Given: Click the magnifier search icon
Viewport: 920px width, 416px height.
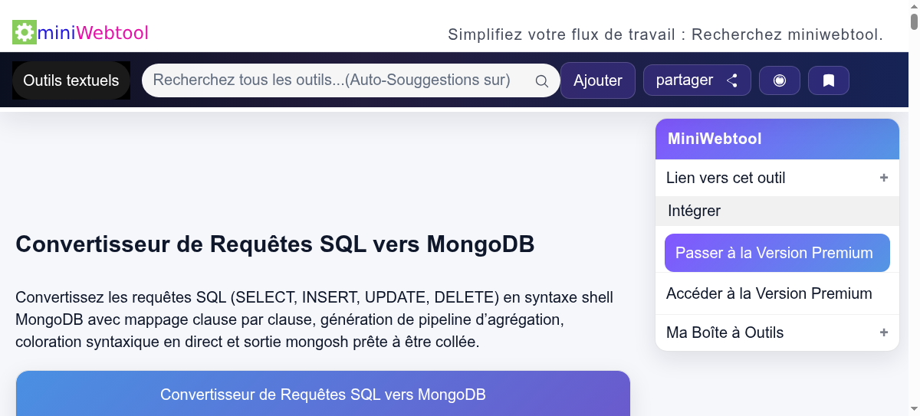Looking at the screenshot, I should [541, 81].
